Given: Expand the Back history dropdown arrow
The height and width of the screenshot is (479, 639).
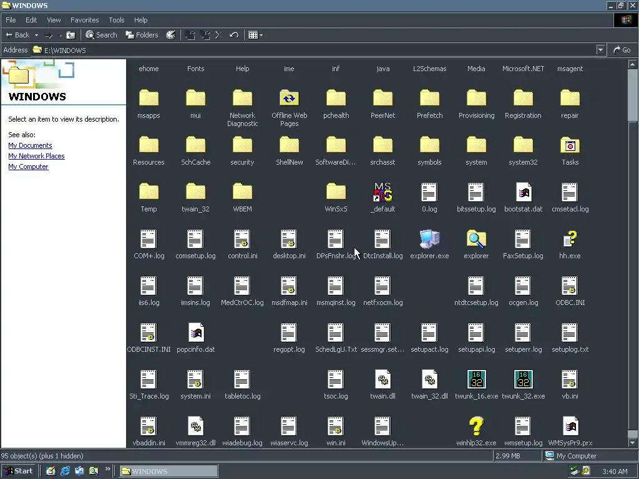Looking at the screenshot, I should [x=36, y=35].
